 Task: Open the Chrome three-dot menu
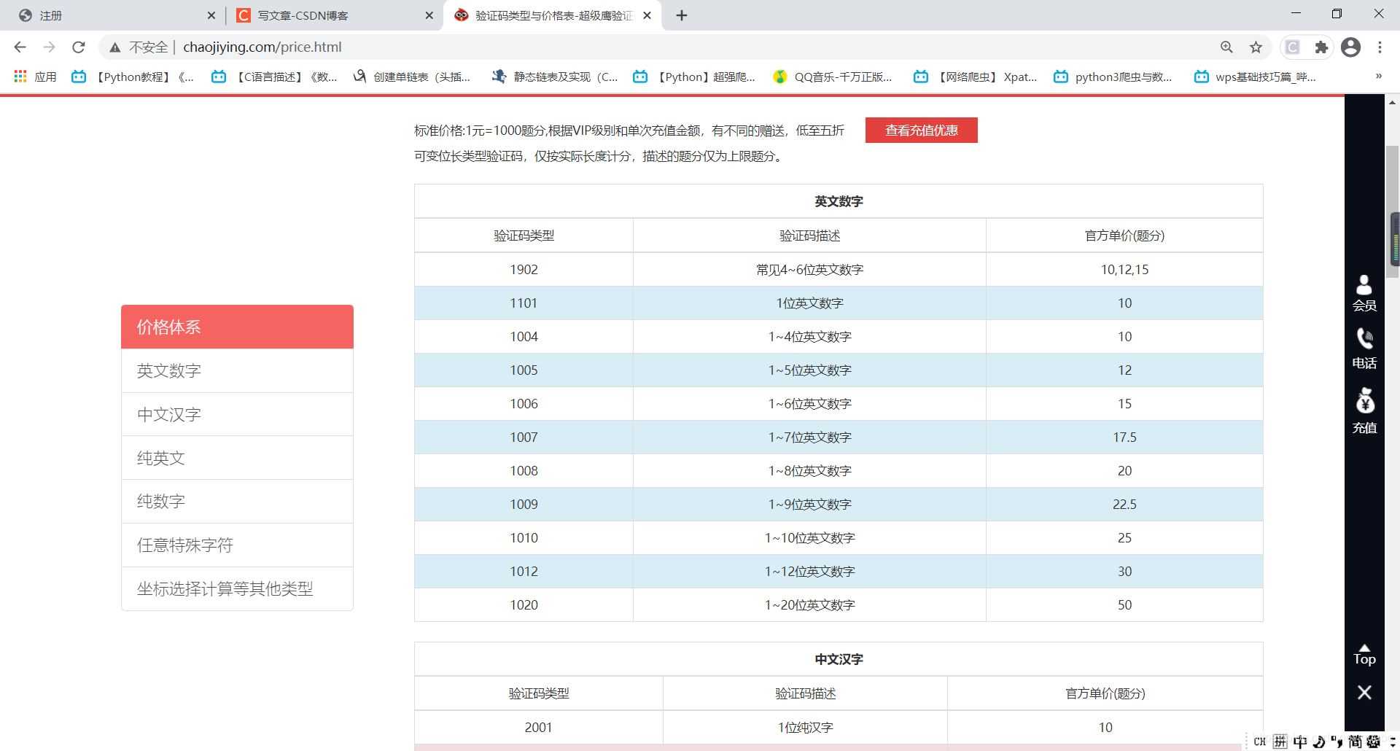coord(1380,47)
